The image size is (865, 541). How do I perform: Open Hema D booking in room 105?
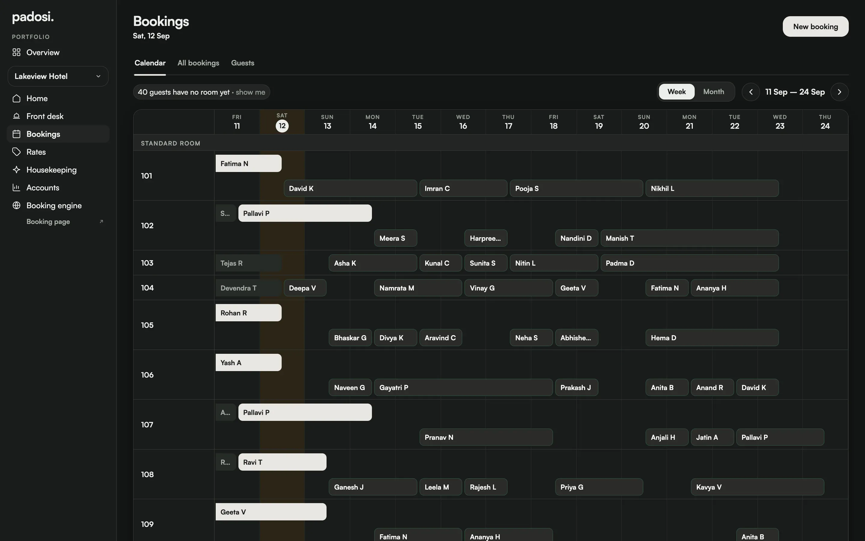point(712,338)
